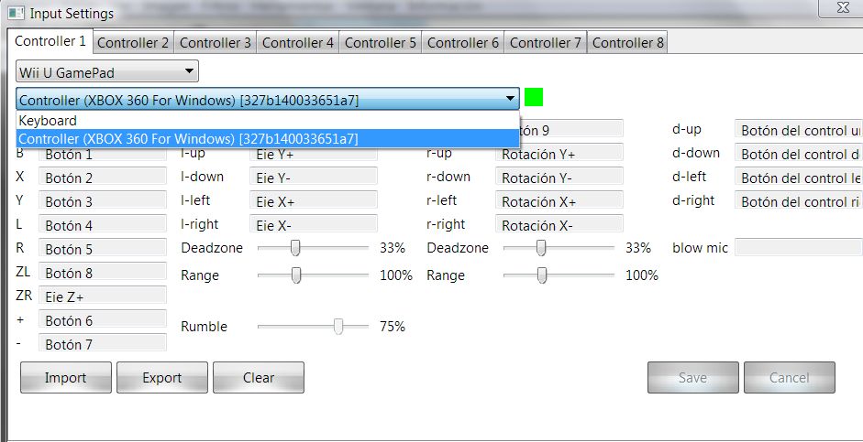Viewport: 863px width, 442px height.
Task: Clear all controller mappings
Action: pos(259,378)
